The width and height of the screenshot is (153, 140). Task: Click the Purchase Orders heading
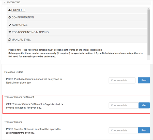click(x=14, y=72)
